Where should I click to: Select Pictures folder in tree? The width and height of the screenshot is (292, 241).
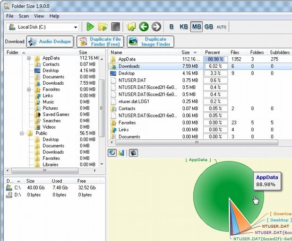pos(50,108)
